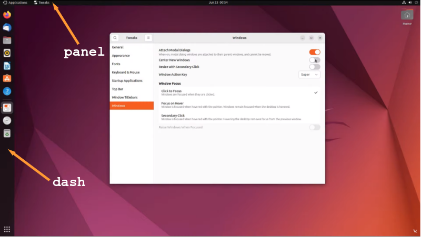421x237 pixels.
Task: Close the Tweaks window
Action: click(x=320, y=38)
